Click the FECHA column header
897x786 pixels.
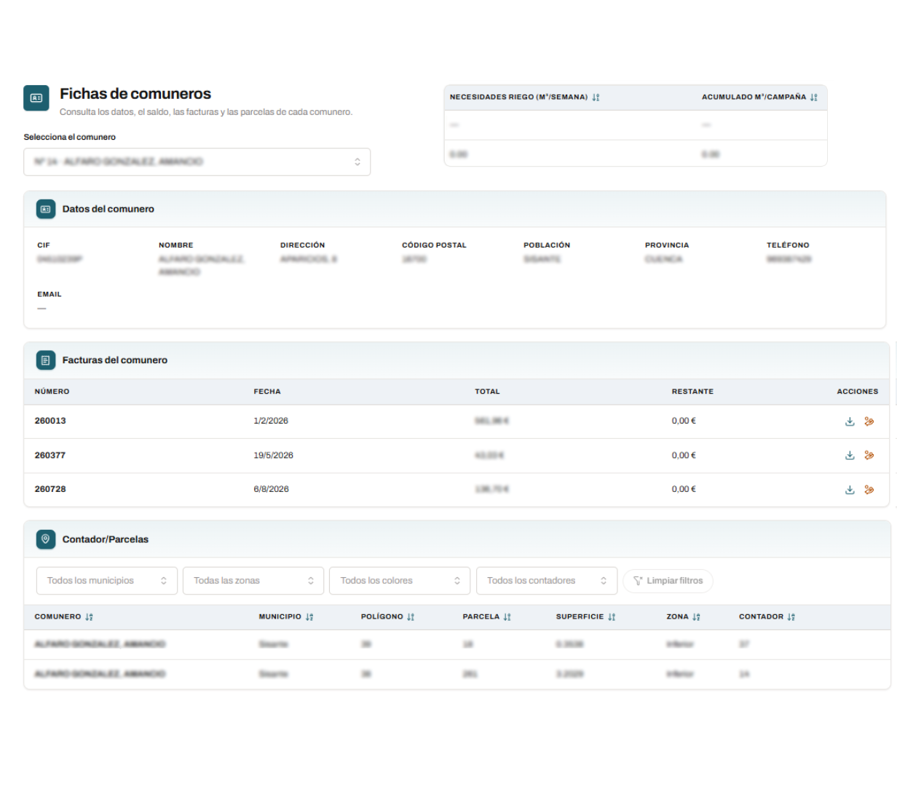[267, 392]
